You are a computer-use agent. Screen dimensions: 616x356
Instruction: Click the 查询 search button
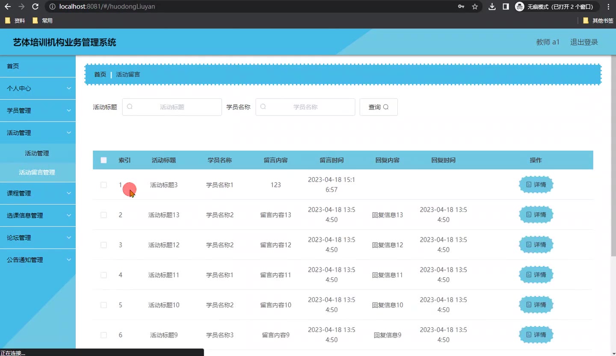(379, 107)
